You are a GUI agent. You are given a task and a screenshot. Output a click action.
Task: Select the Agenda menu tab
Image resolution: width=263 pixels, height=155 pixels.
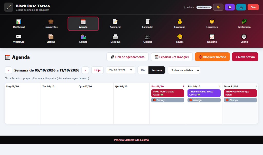point(83,24)
